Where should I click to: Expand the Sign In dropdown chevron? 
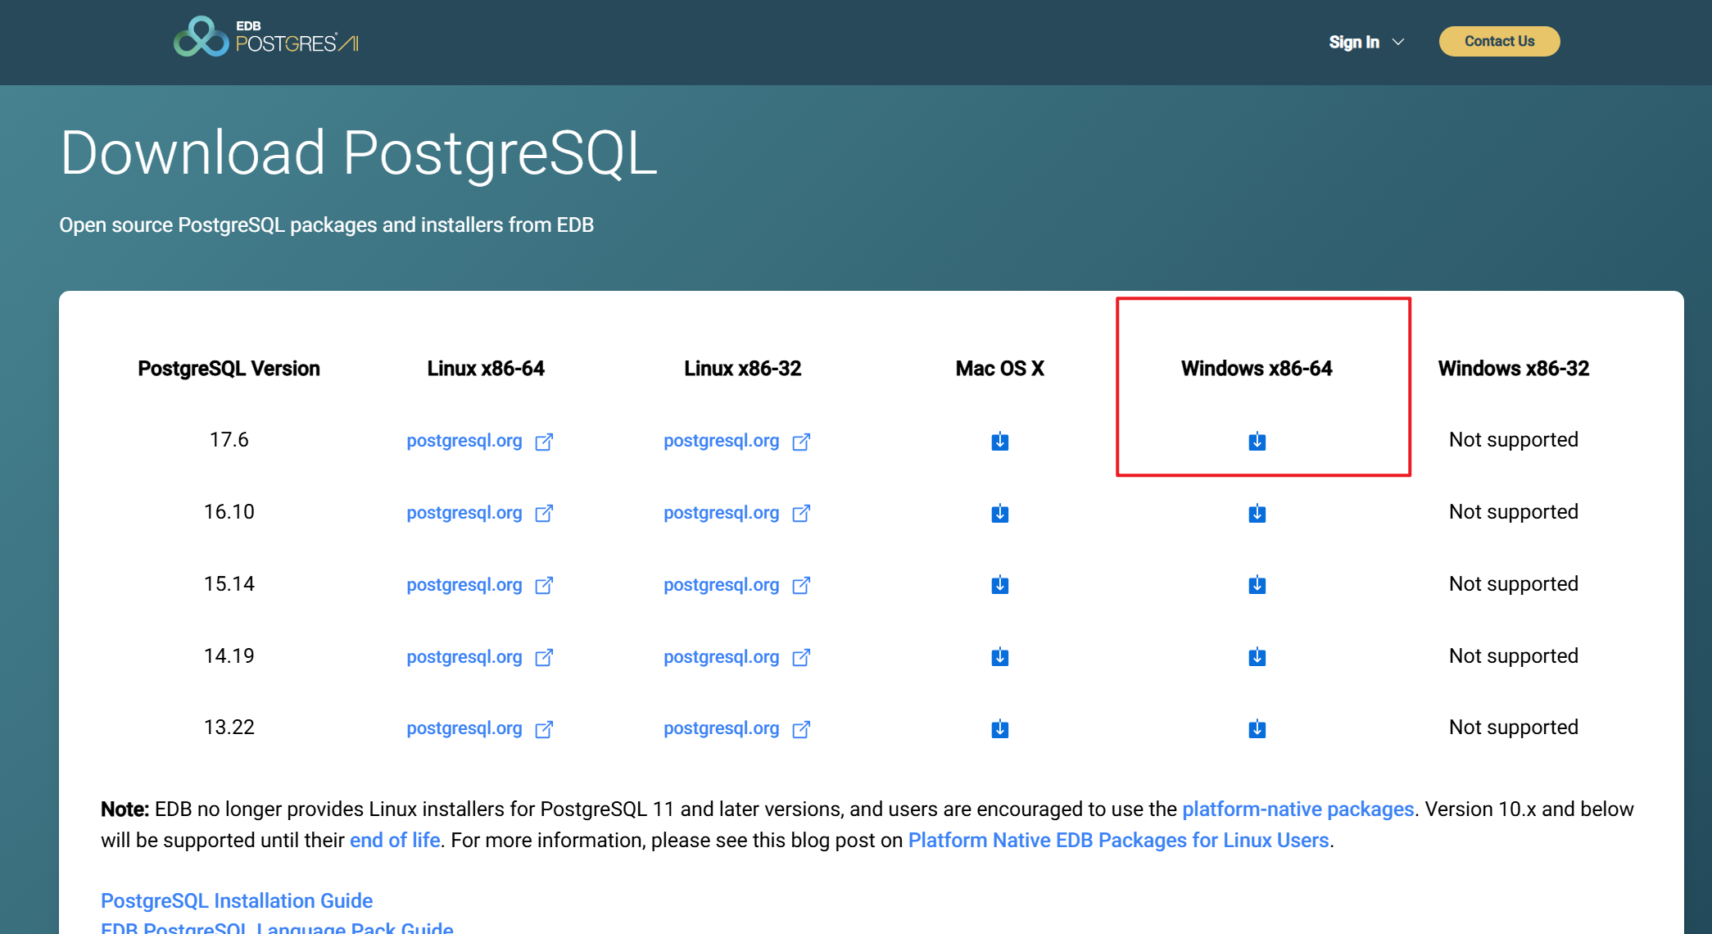[1398, 42]
